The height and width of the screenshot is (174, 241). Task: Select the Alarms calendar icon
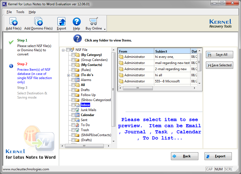coord(77,80)
